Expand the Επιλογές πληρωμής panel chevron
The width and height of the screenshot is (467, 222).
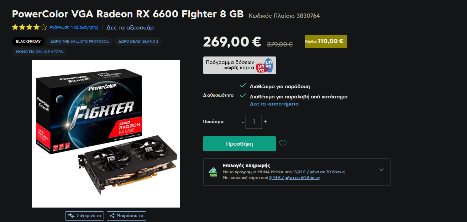(381, 170)
